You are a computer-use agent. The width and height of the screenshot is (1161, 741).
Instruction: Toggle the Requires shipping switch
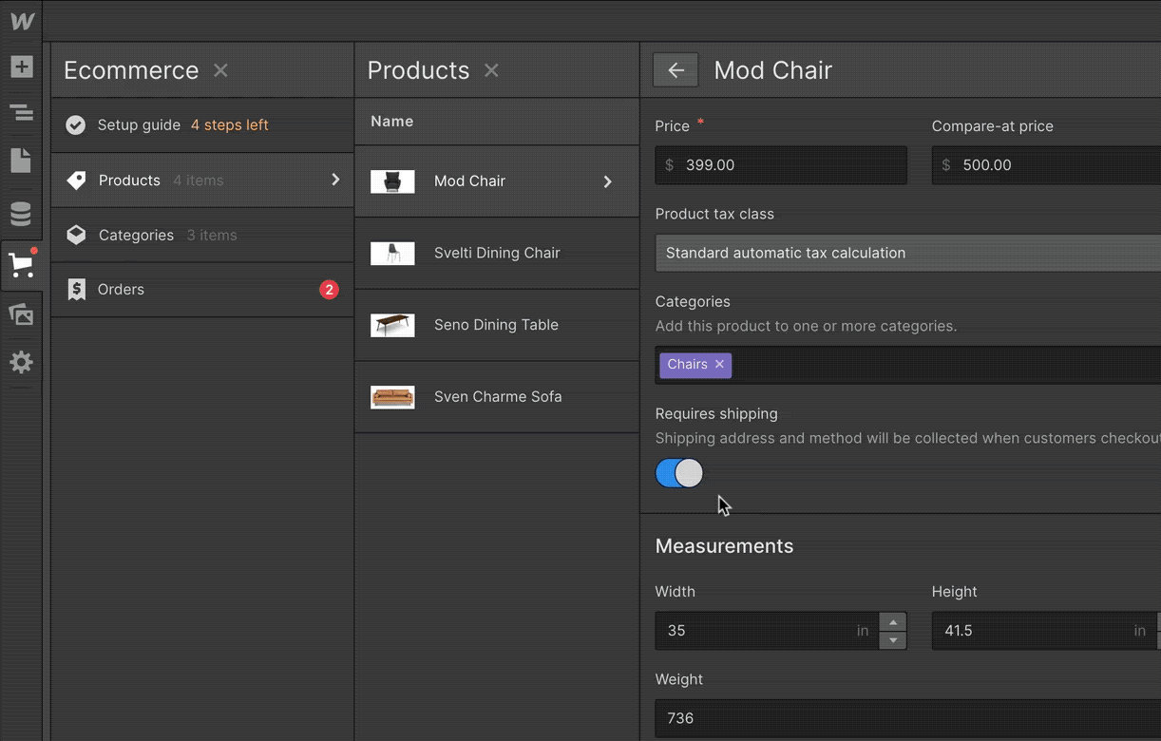[679, 473]
